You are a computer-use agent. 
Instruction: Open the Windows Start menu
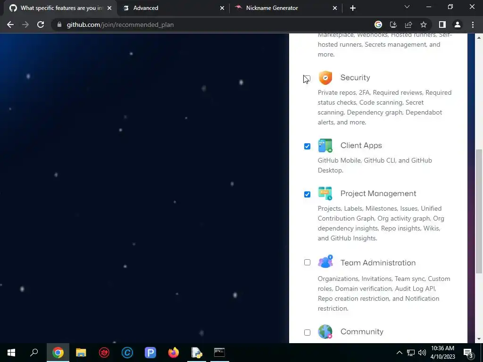pos(11,353)
